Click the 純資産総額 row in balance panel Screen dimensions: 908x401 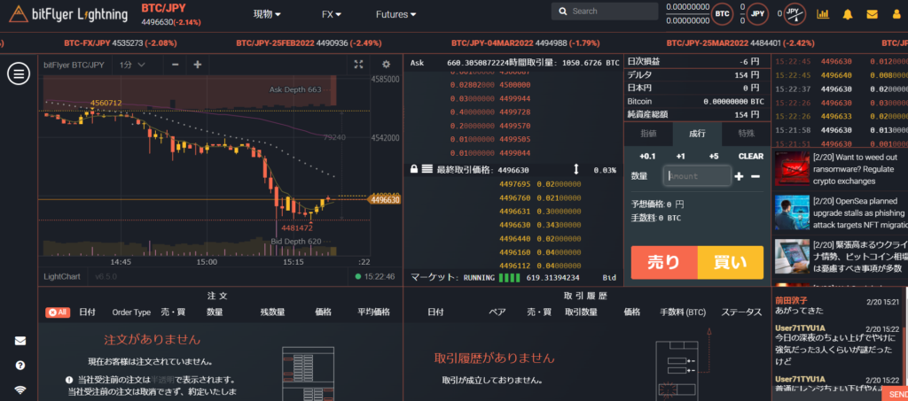click(x=697, y=114)
